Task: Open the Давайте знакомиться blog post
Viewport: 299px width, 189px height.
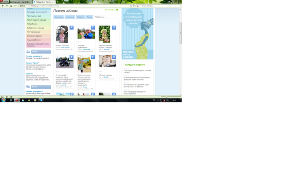Action: point(34,91)
